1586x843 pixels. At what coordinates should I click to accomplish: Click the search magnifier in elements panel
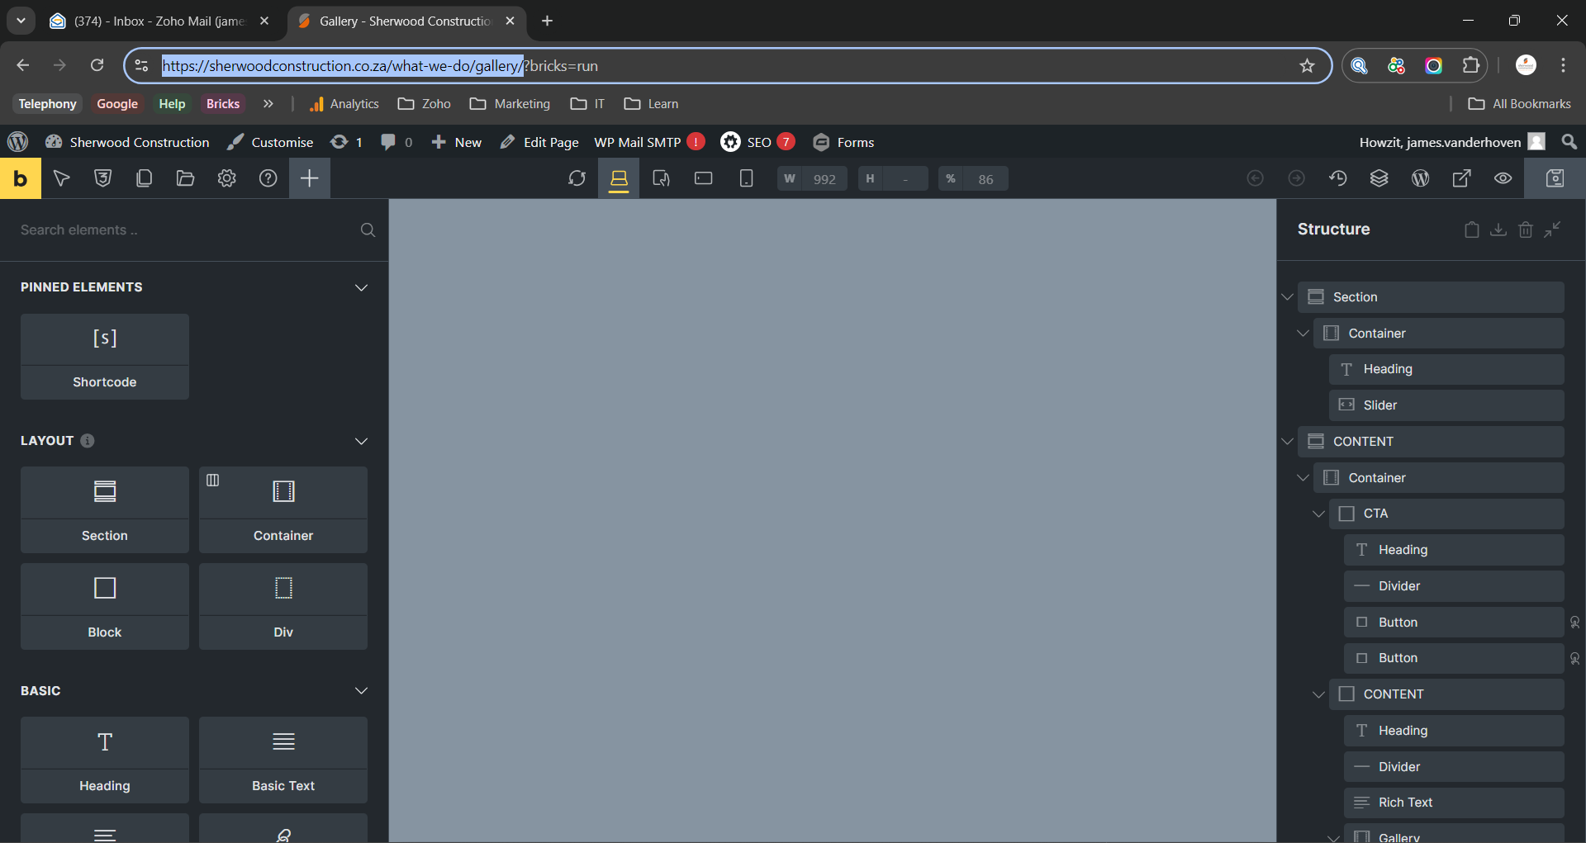(368, 230)
